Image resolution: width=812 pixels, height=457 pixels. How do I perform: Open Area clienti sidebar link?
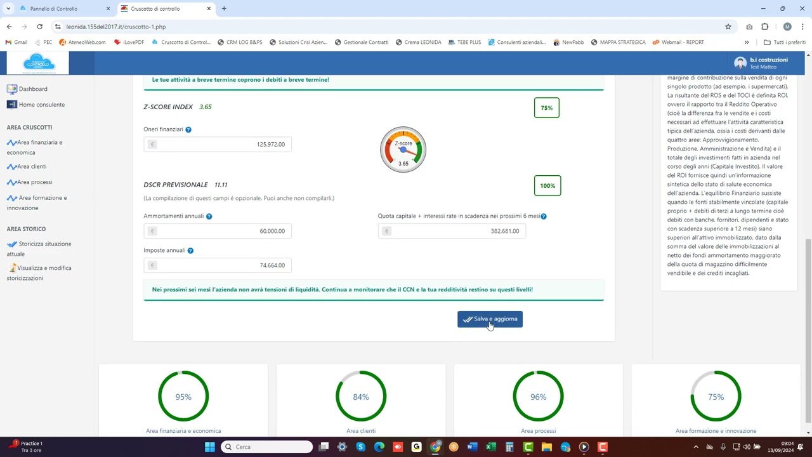32,166
